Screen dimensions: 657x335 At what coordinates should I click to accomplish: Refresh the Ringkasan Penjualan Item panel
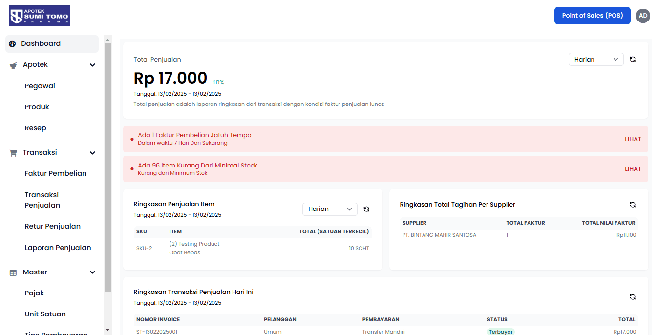pos(366,209)
